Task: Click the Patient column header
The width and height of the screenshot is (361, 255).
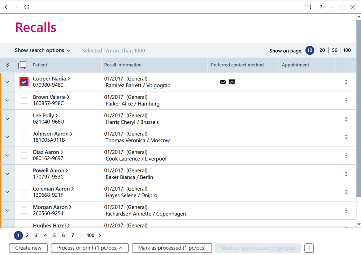Action: tap(66, 65)
